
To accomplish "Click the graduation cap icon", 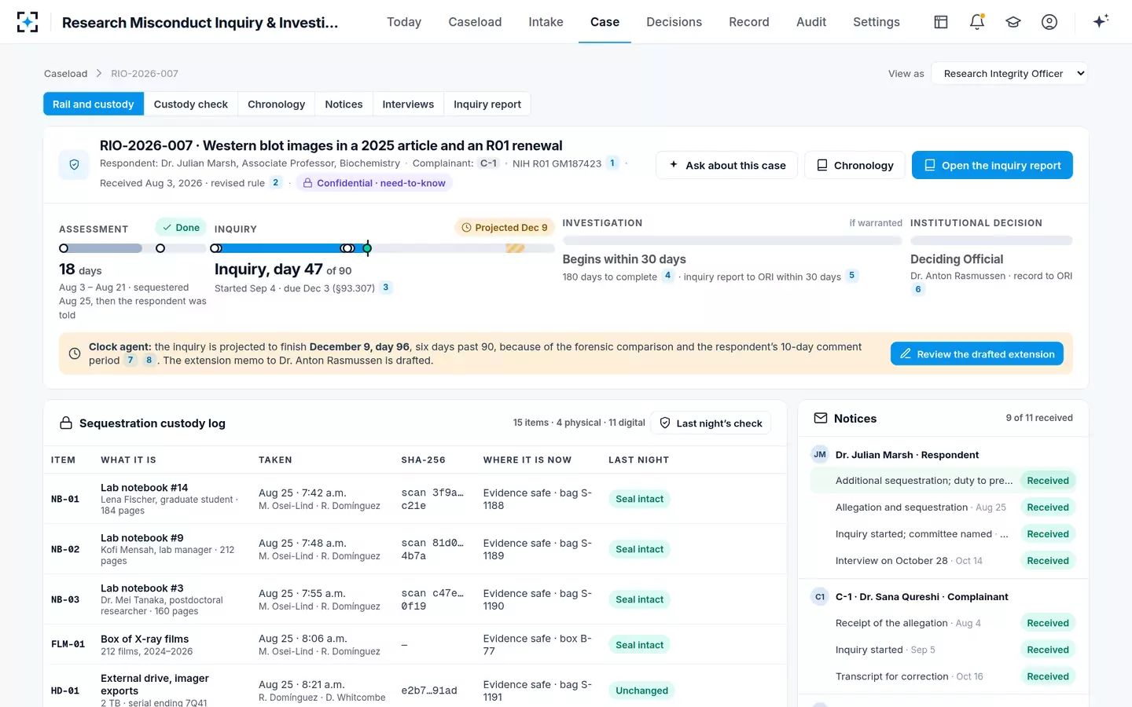I will (1013, 22).
